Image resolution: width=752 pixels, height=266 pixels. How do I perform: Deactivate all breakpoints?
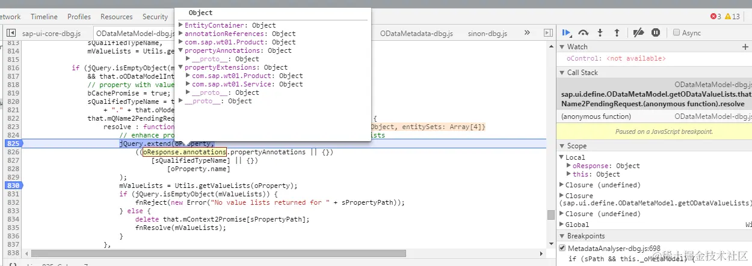[x=639, y=32]
